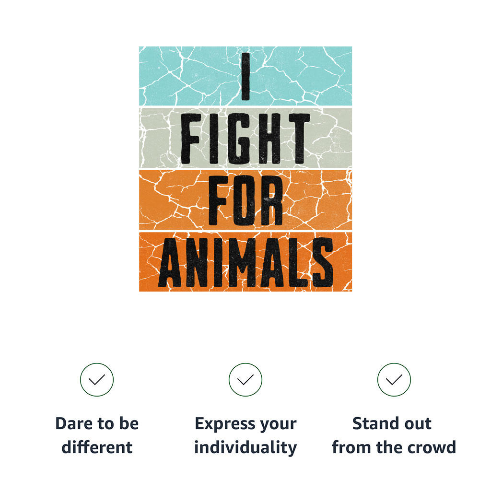The width and height of the screenshot is (491, 491).
Task: Click the letter S in ANIMALS
Action: coord(323,262)
